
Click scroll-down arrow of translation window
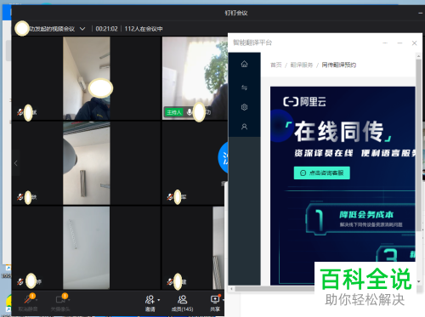pos(418,281)
